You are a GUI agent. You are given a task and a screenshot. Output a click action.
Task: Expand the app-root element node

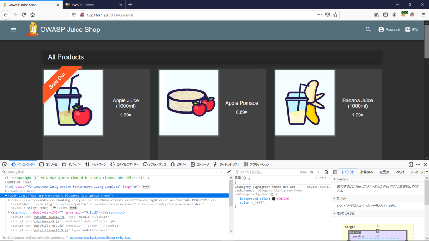pyautogui.click(x=9, y=212)
